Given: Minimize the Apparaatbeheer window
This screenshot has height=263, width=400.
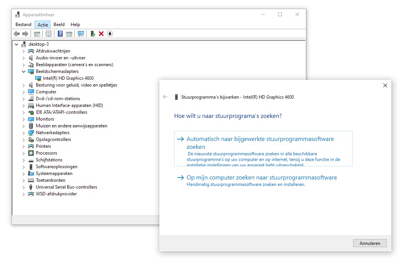Looking at the screenshot, I should point(263,14).
